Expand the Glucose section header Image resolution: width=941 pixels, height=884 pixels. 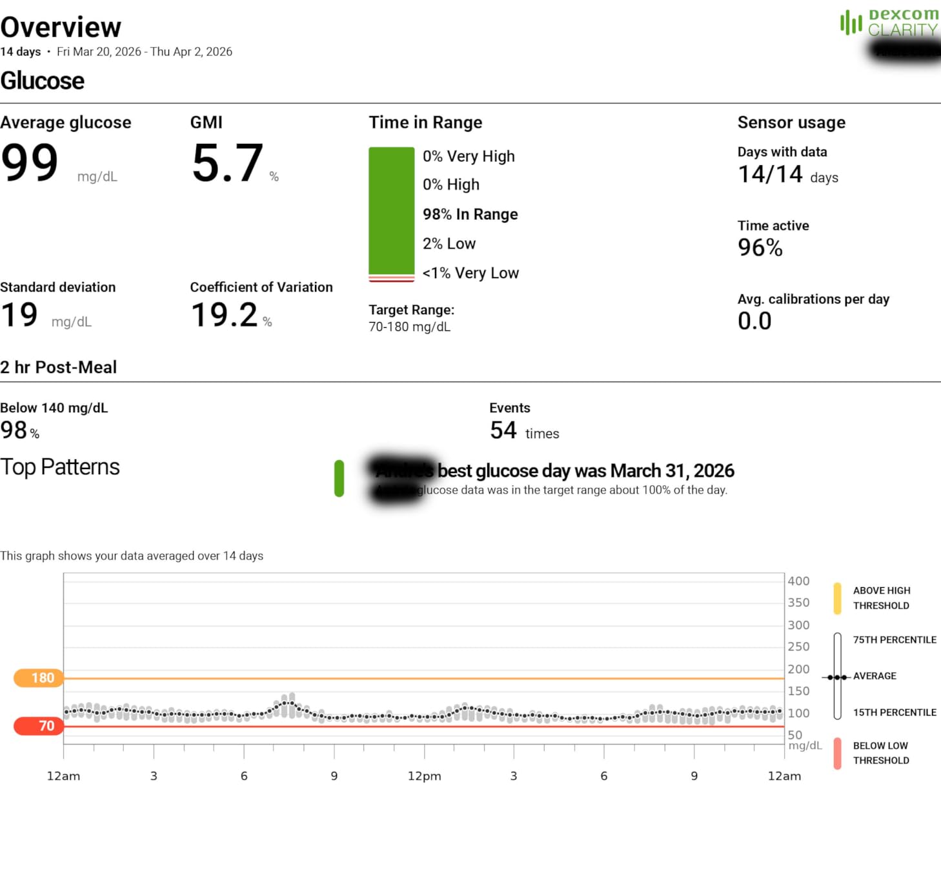click(43, 81)
